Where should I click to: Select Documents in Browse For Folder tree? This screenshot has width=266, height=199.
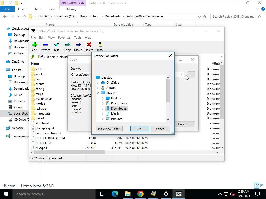119,103
